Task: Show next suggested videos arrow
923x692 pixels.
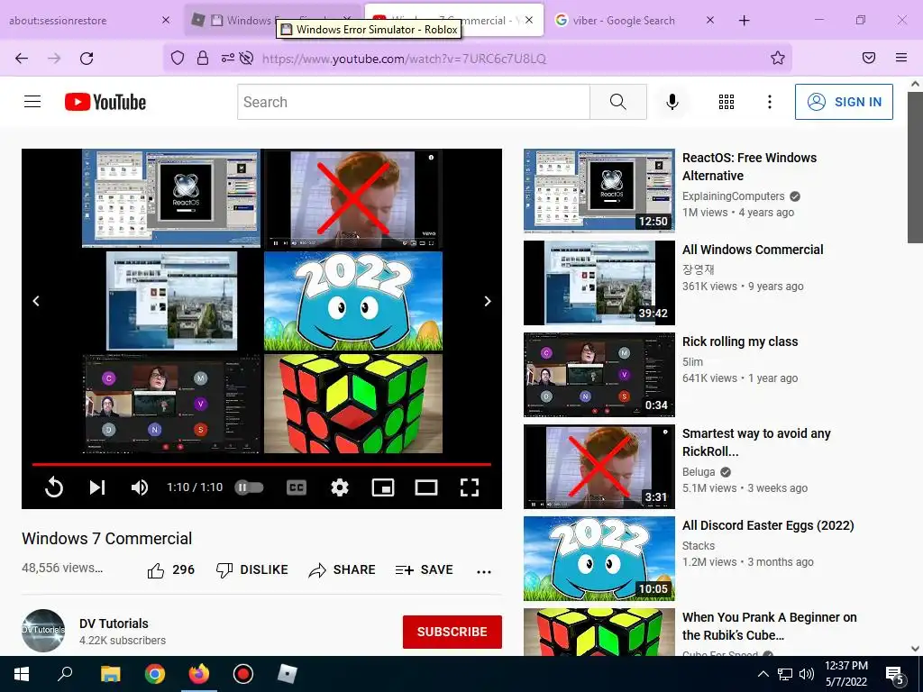Action: click(488, 301)
